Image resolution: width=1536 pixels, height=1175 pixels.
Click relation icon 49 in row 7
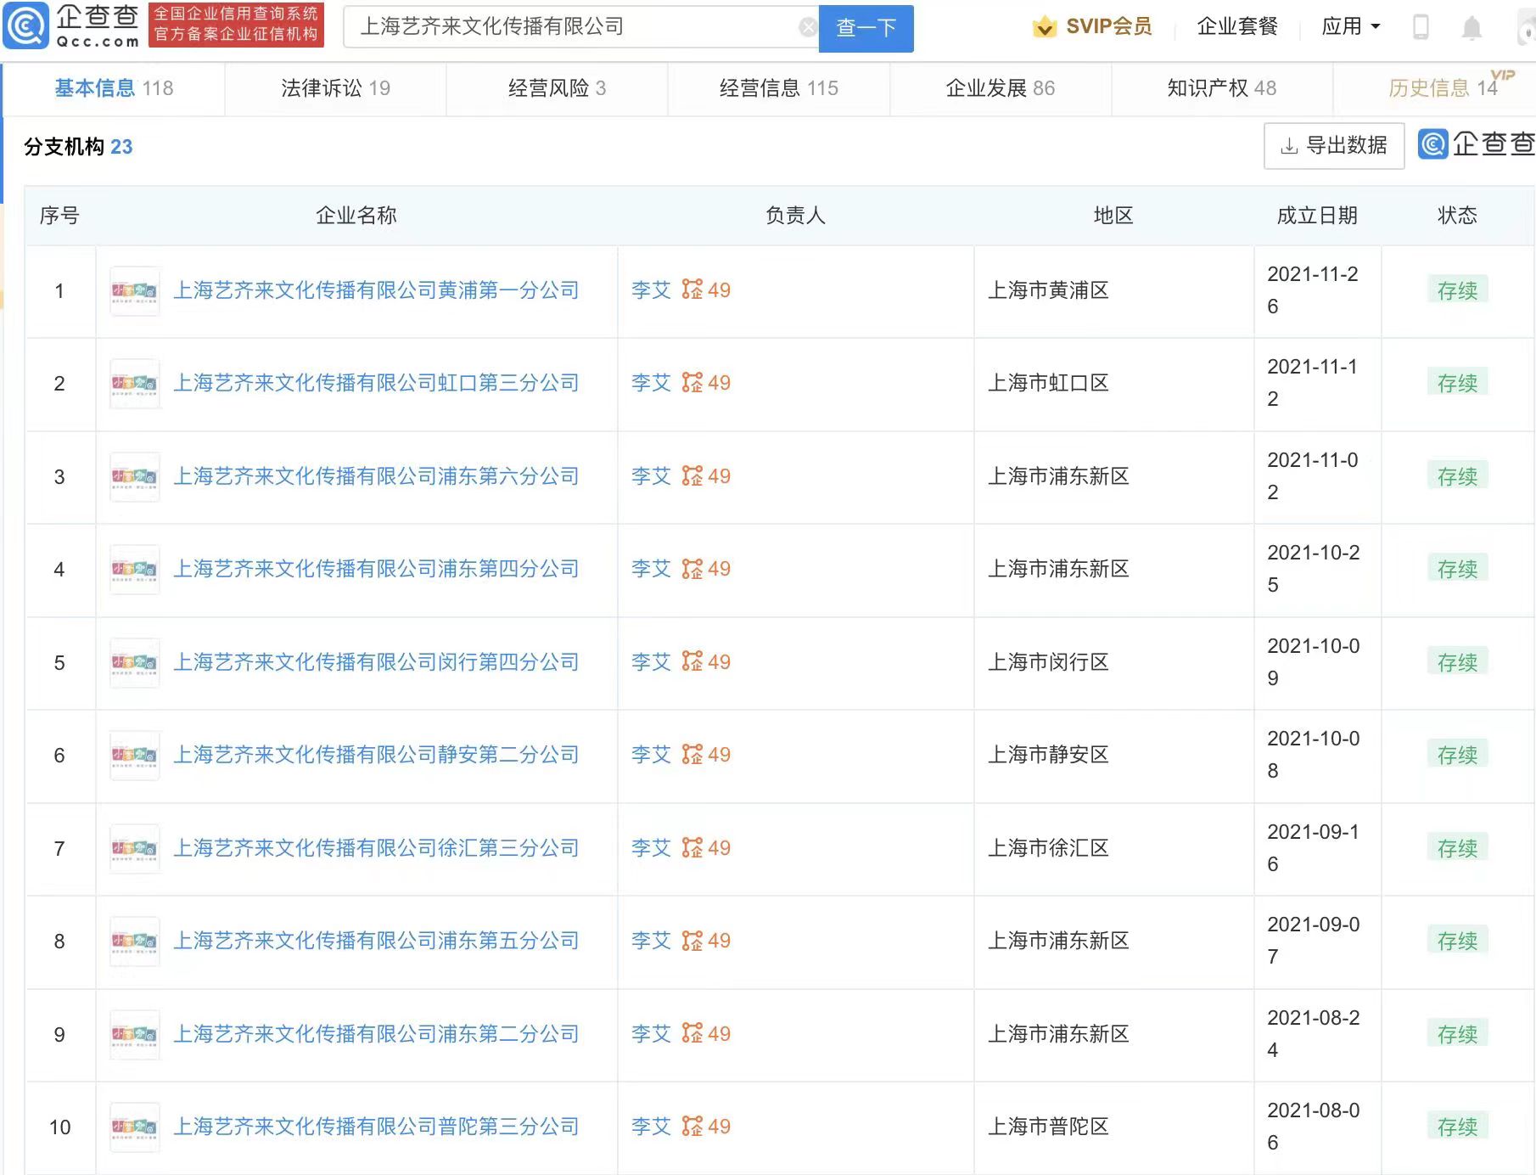(706, 848)
